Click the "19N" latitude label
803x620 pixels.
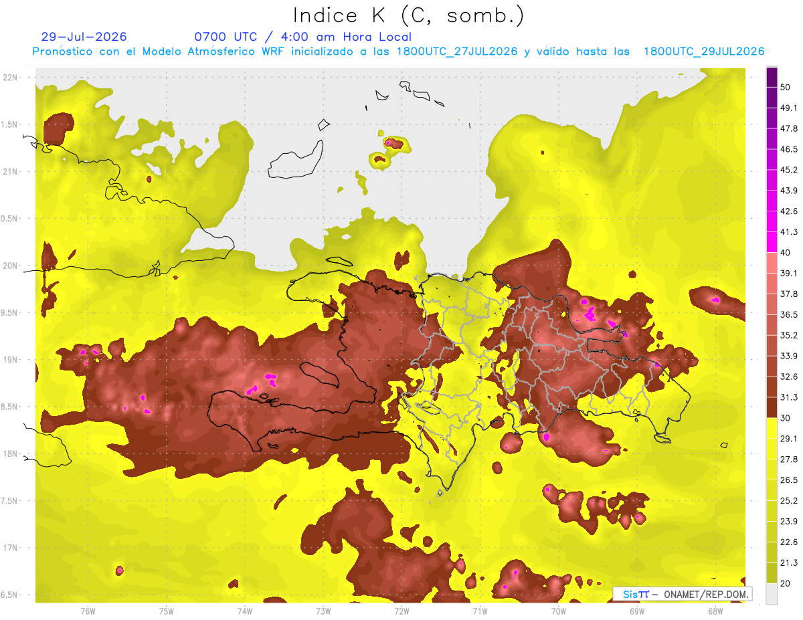coord(11,360)
